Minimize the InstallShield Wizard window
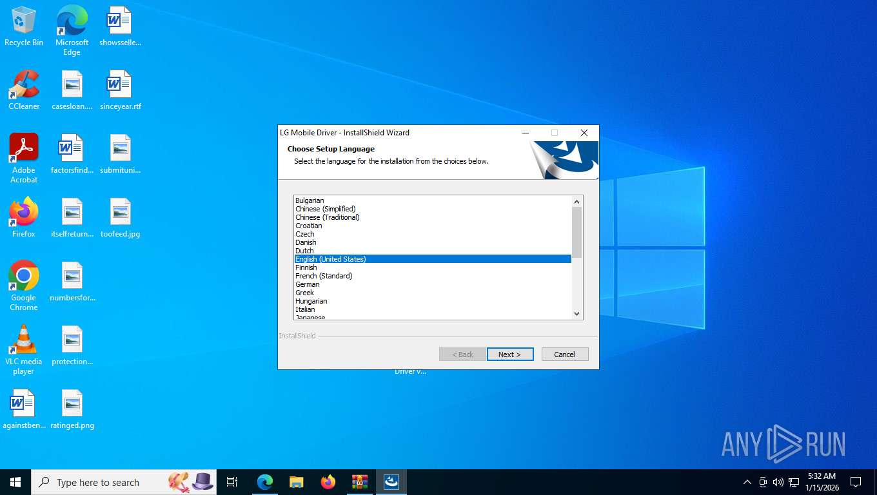This screenshot has width=877, height=495. [526, 133]
